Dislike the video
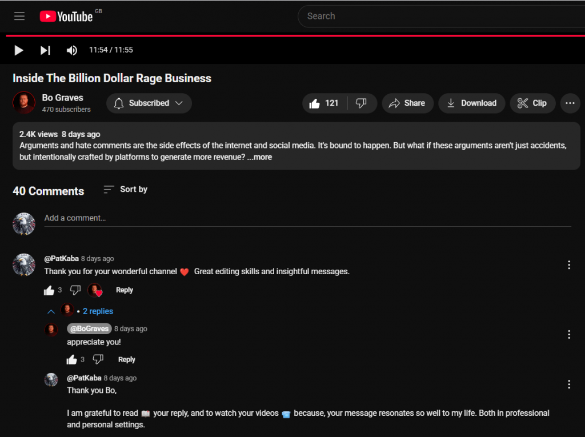This screenshot has width=585, height=437. (x=361, y=103)
